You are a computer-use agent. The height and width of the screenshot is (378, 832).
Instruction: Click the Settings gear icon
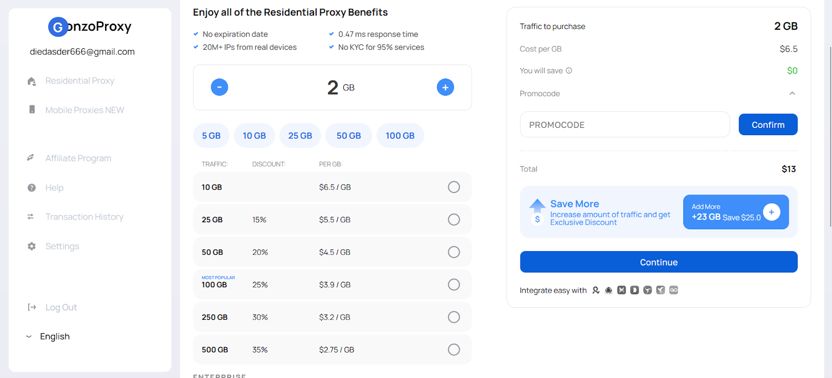32,246
